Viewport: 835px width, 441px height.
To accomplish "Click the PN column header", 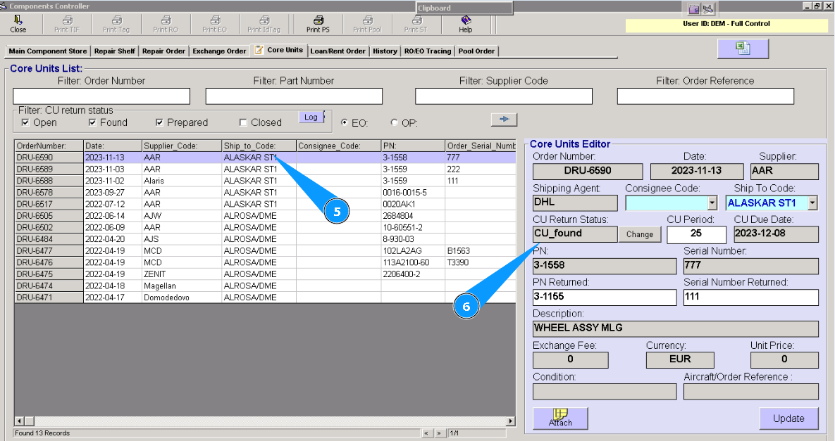I will (x=413, y=146).
